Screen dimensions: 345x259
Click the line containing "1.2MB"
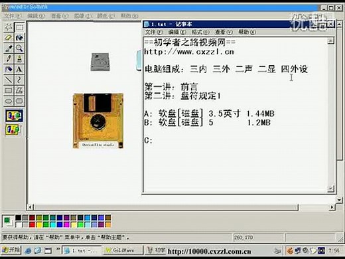click(208, 122)
